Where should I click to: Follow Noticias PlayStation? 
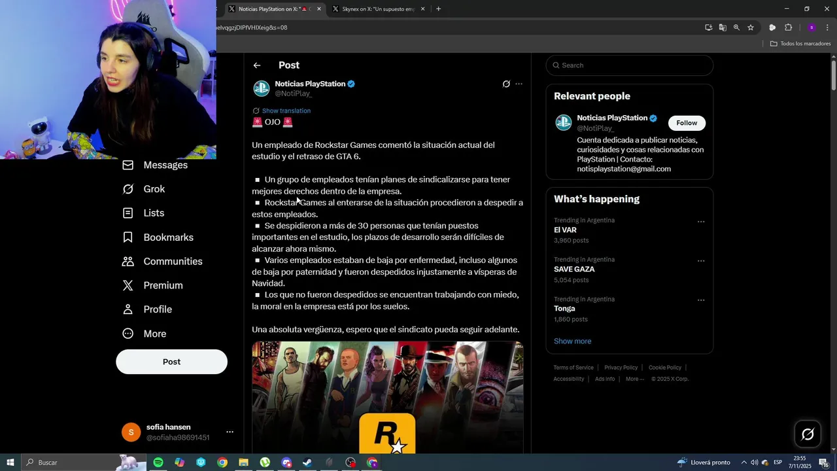687,123
